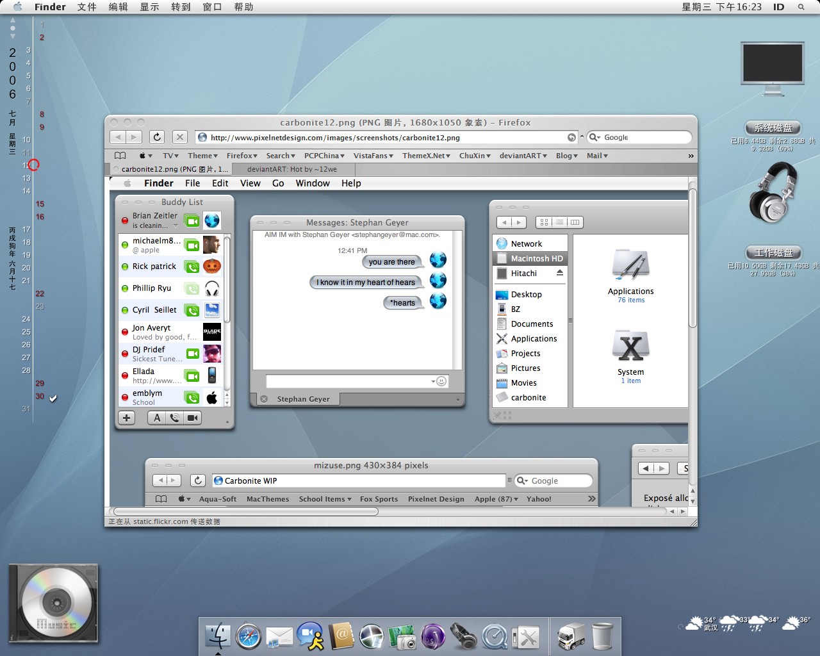Click video camera icon beside Brian Zeitler
Viewport: 820px width, 656px height.
coord(192,220)
